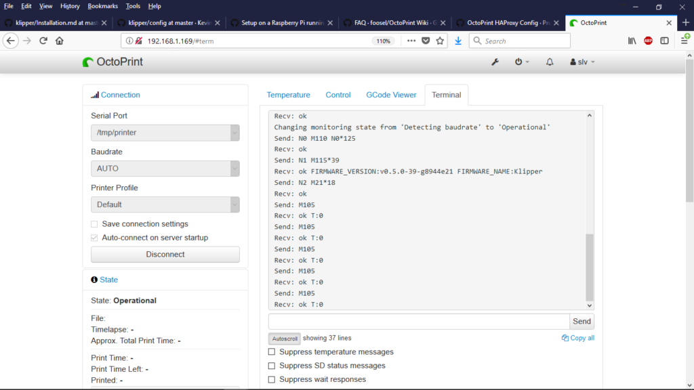Switch to the Temperature tab
Image resolution: width=694 pixels, height=390 pixels.
(288, 95)
